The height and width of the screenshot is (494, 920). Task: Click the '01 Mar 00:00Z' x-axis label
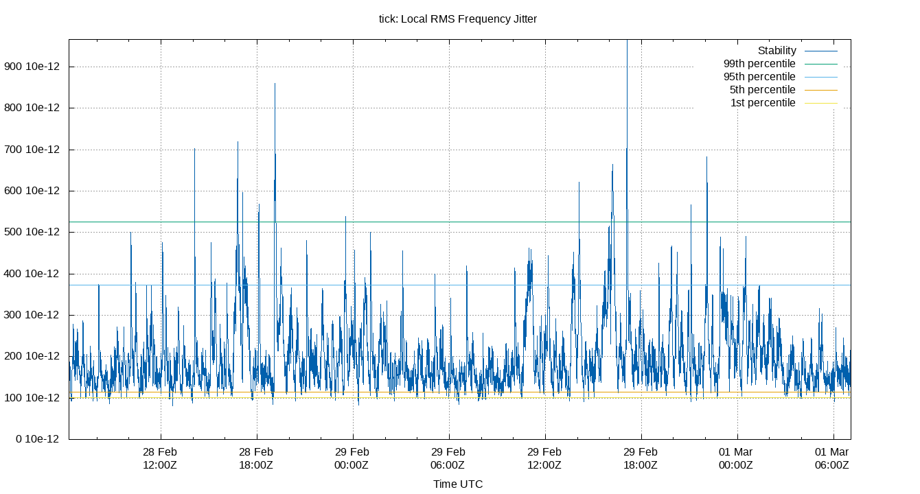click(x=737, y=458)
